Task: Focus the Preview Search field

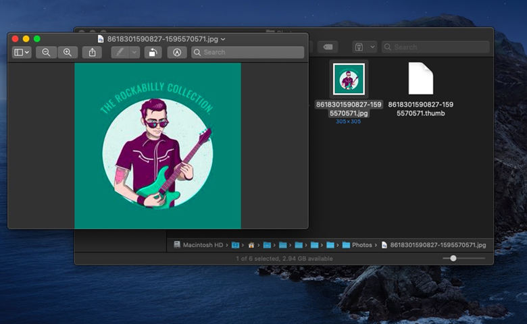Action: tap(248, 53)
